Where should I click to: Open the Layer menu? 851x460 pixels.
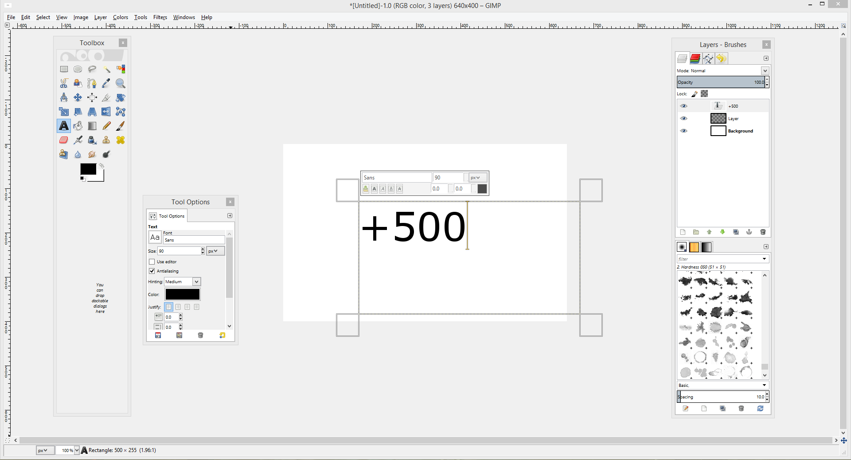pos(101,17)
